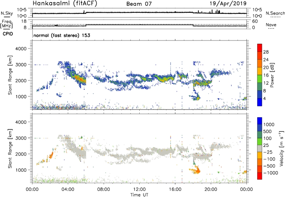
Task: Click the yellow Power swatch between 16 and 20
Action: click(260, 71)
